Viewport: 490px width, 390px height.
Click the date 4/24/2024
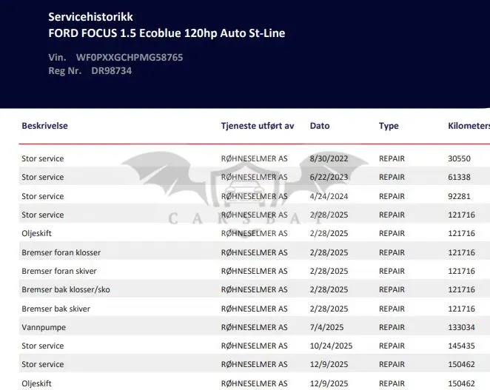[x=329, y=196]
